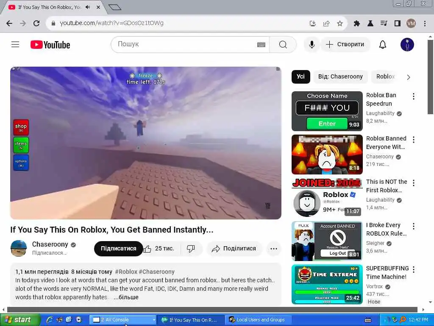Image resolution: width=434 pixels, height=326 pixels.
Task: Open the YouTube account avatar menu
Action: (407, 45)
